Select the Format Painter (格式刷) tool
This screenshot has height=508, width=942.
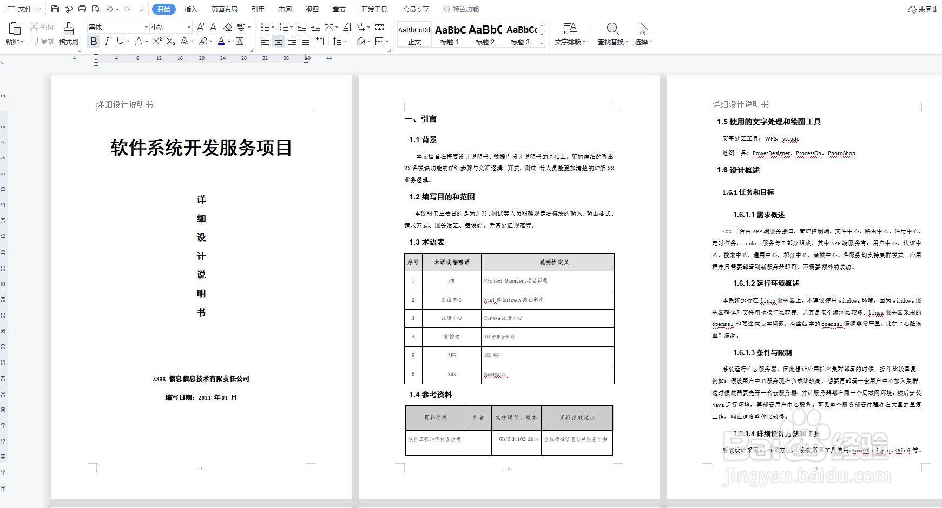pyautogui.click(x=69, y=33)
